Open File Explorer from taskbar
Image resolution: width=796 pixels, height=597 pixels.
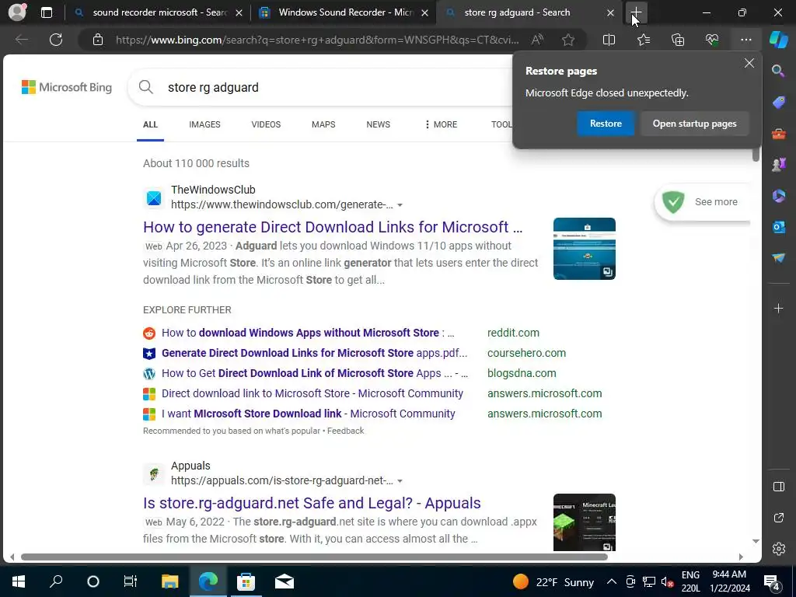[x=169, y=581]
